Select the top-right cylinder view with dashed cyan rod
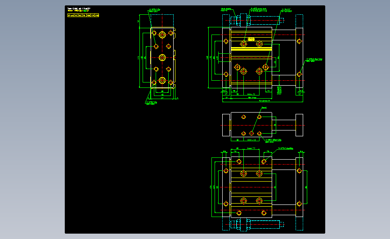Screen dimensions: 390x239 [265, 56]
